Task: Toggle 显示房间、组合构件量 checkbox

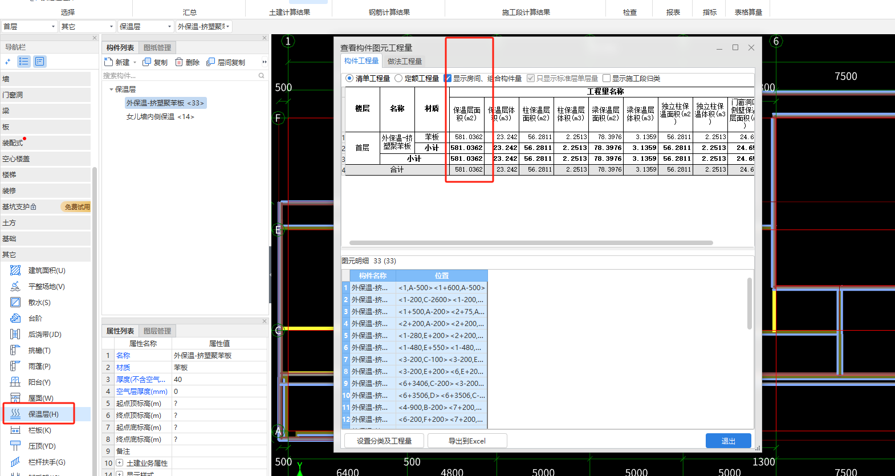Action: coord(447,78)
